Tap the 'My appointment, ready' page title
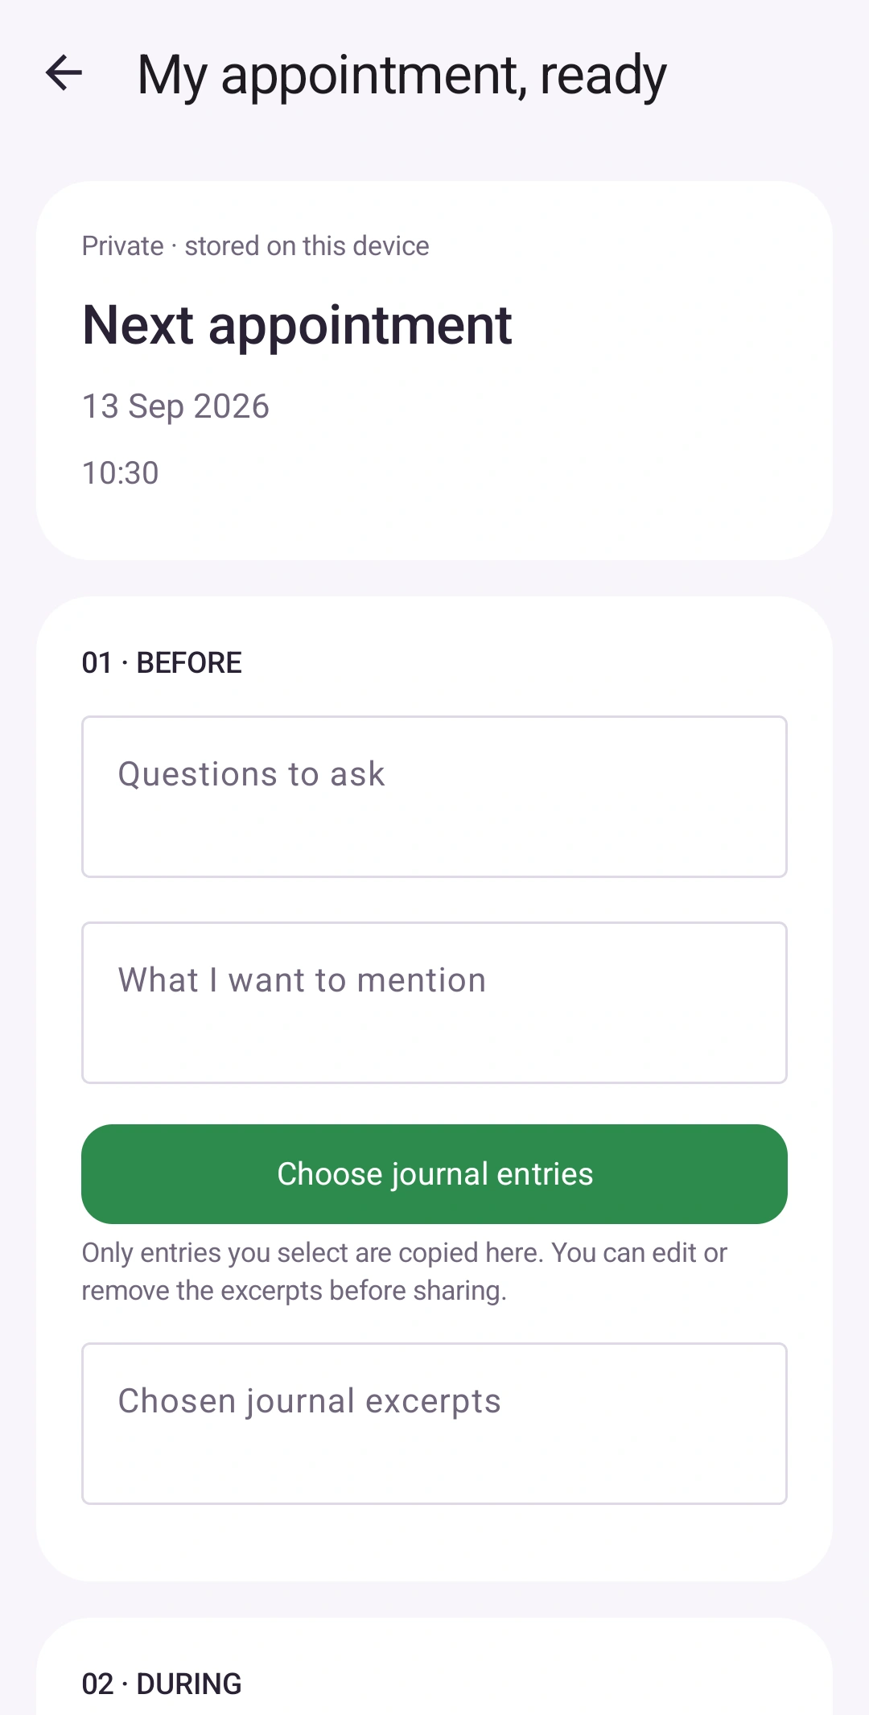Viewport: 869px width, 1715px height. (402, 75)
